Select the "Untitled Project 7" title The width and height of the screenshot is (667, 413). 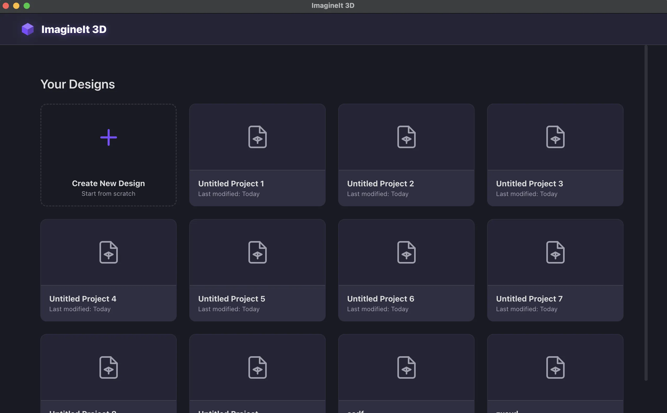pos(529,299)
